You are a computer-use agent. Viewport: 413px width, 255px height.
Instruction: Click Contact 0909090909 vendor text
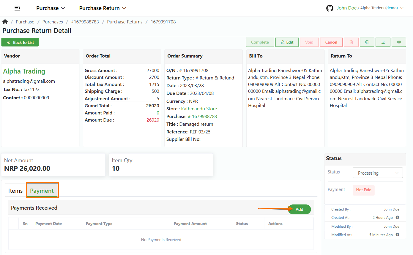pos(26,98)
